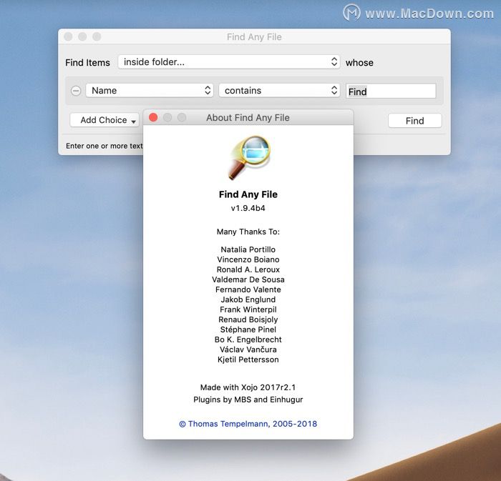The height and width of the screenshot is (481, 501).
Task: Click the name Václav Vančura
Action: 248,349
